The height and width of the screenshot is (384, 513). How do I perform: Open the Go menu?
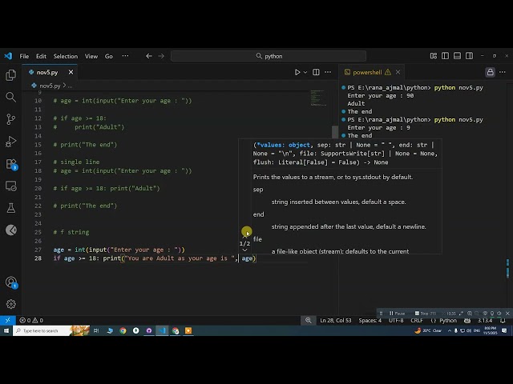coord(109,56)
